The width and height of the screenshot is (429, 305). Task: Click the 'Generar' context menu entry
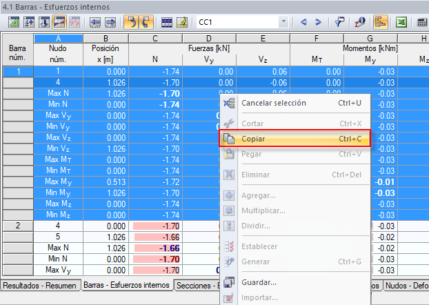[x=295, y=262]
